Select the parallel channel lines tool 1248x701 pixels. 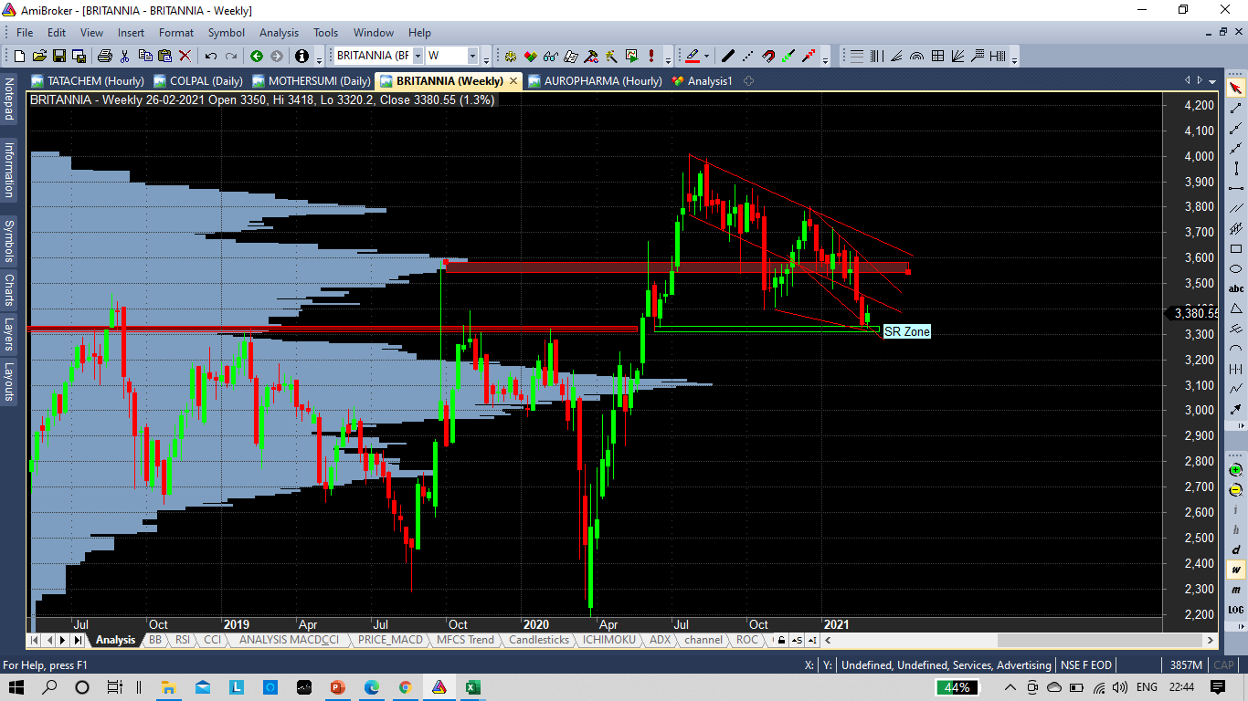coord(1236,208)
